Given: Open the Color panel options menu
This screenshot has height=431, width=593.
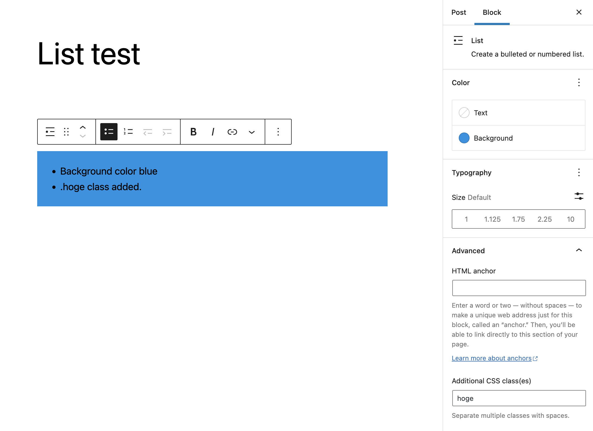Looking at the screenshot, I should coord(579,83).
